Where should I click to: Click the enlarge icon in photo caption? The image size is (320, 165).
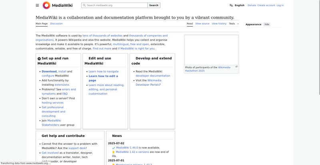[236, 67]
